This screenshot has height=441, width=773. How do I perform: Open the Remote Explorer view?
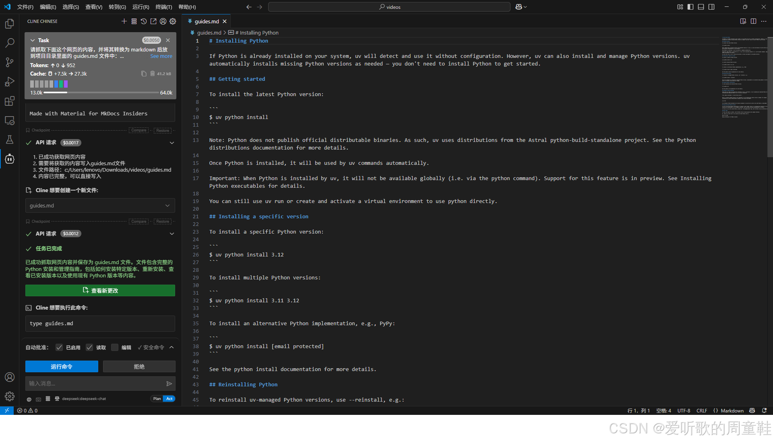click(x=10, y=120)
